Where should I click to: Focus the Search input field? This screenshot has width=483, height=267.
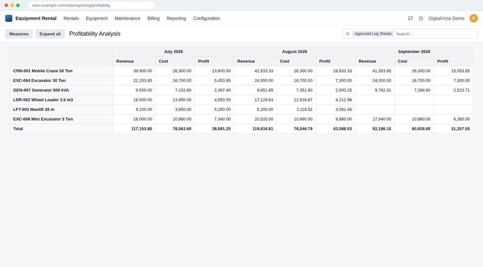(436, 34)
